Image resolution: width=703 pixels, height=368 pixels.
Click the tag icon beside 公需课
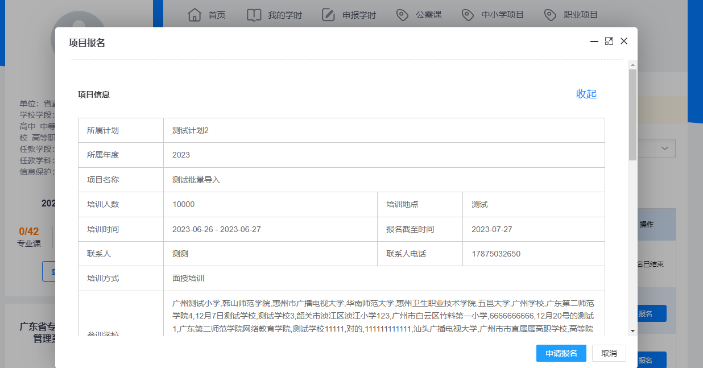coord(402,15)
